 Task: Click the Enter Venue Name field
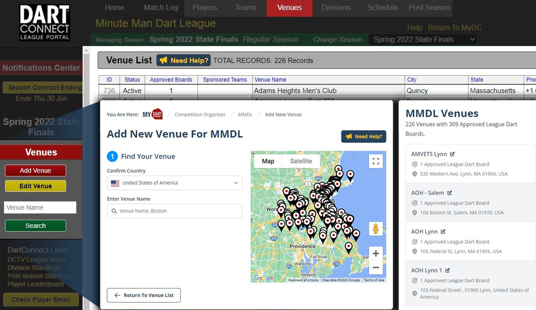tap(174, 211)
